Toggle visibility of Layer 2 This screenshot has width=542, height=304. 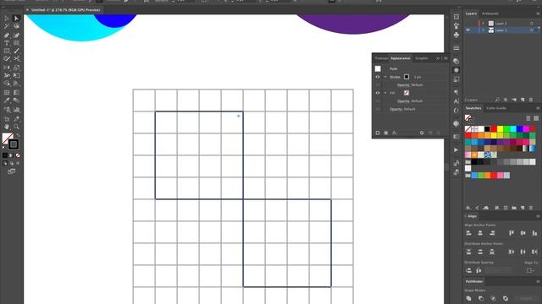pyautogui.click(x=468, y=24)
